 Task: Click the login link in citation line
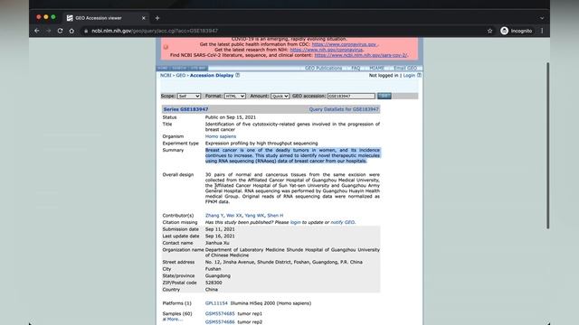296,223
